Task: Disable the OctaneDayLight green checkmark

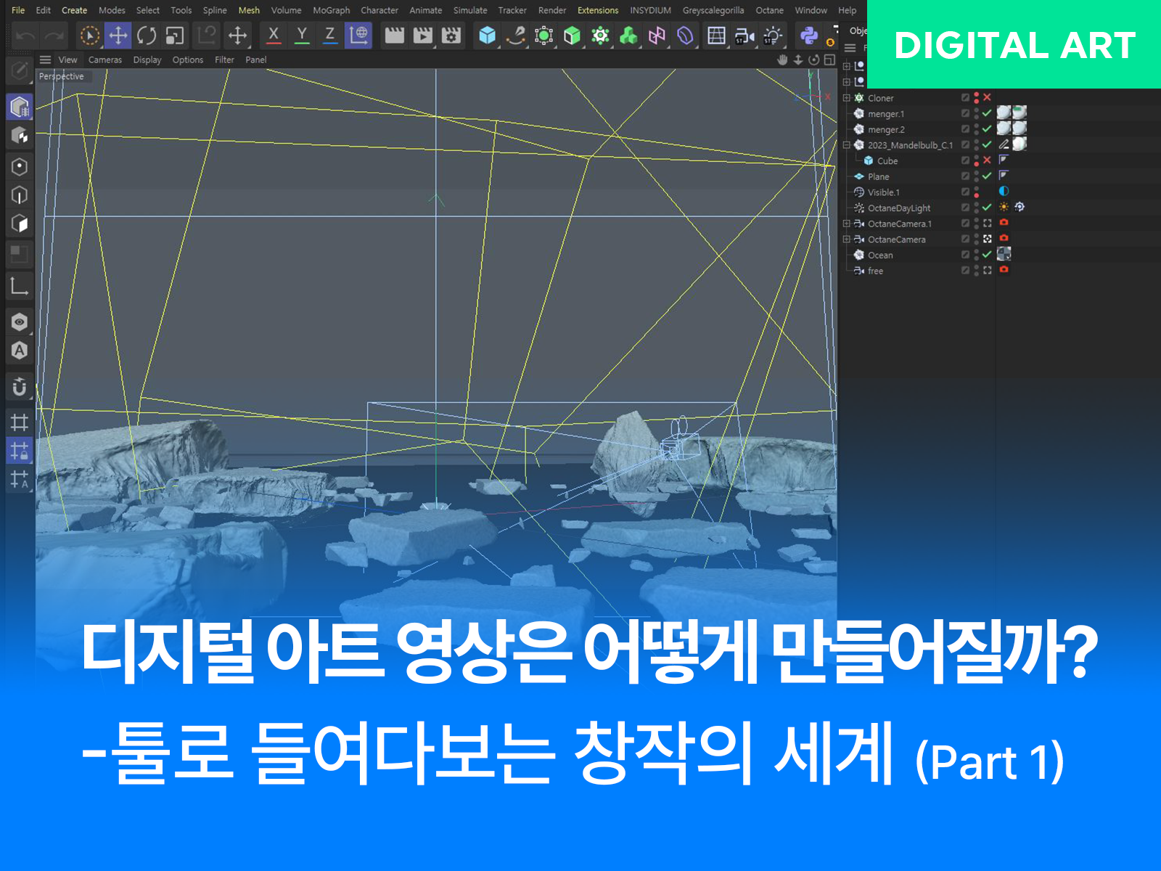Action: [987, 208]
